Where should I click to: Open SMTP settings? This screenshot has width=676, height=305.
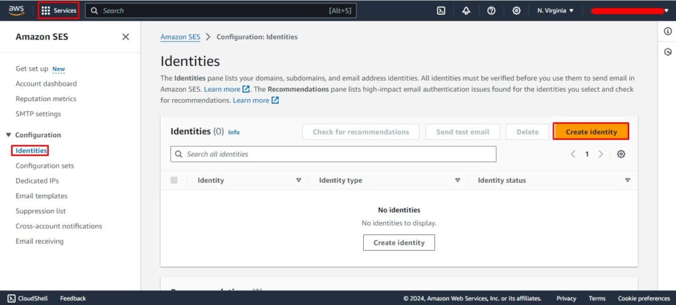tap(38, 114)
